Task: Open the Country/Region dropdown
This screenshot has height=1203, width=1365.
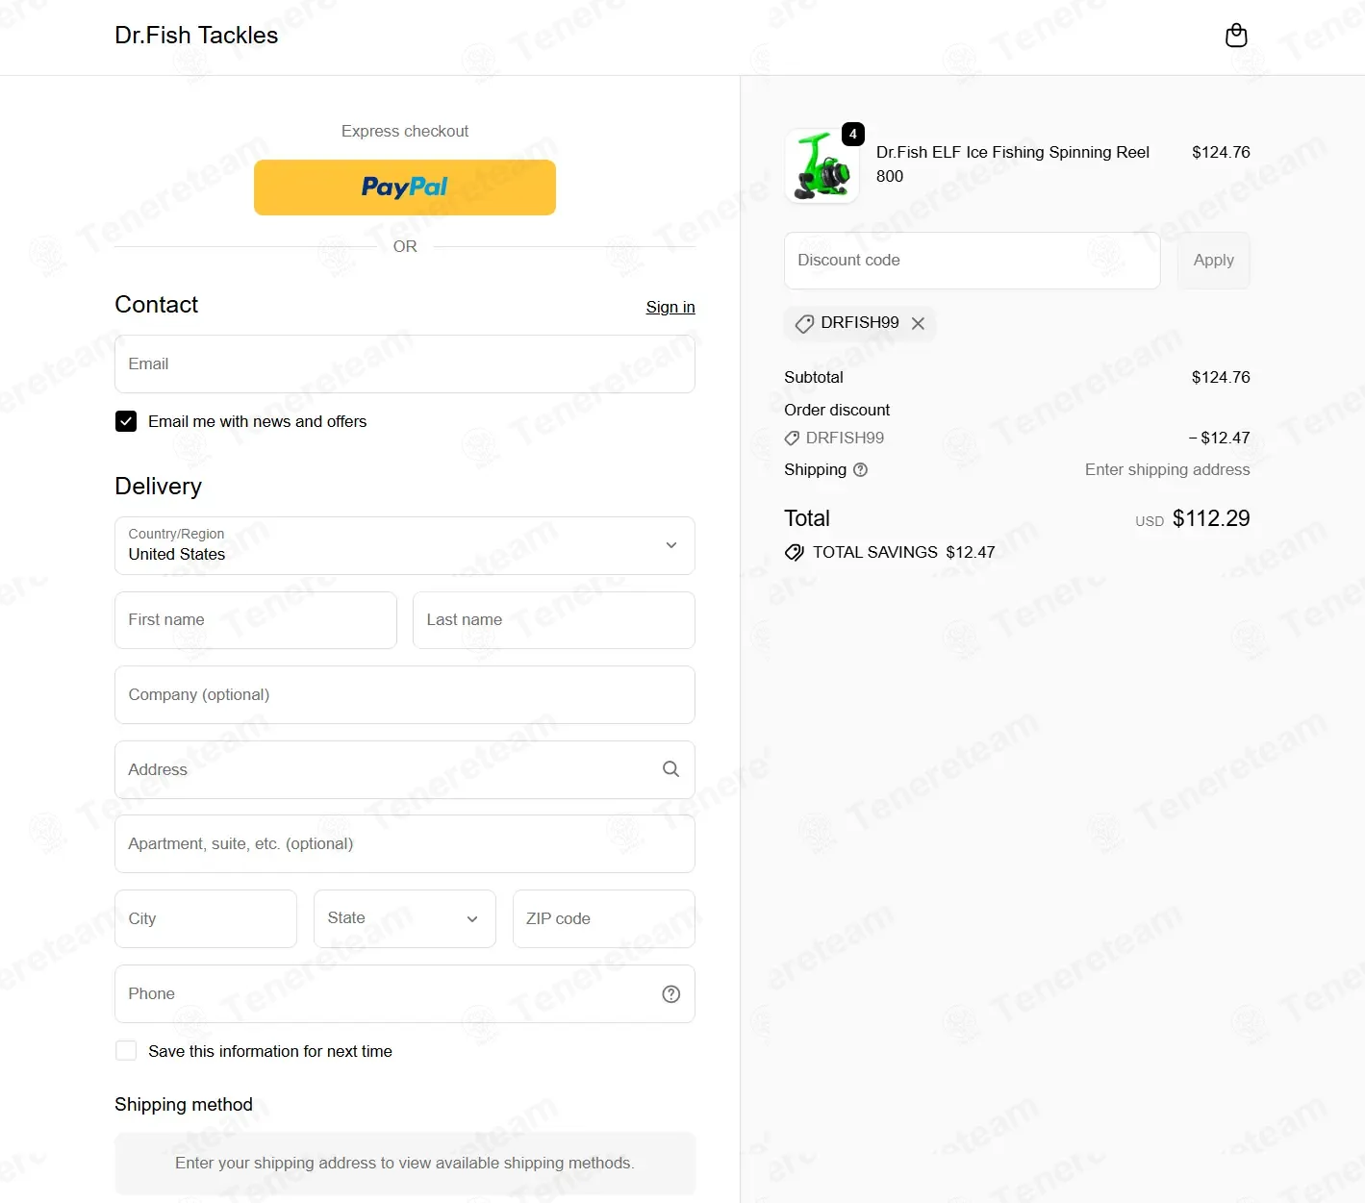Action: pyautogui.click(x=404, y=545)
